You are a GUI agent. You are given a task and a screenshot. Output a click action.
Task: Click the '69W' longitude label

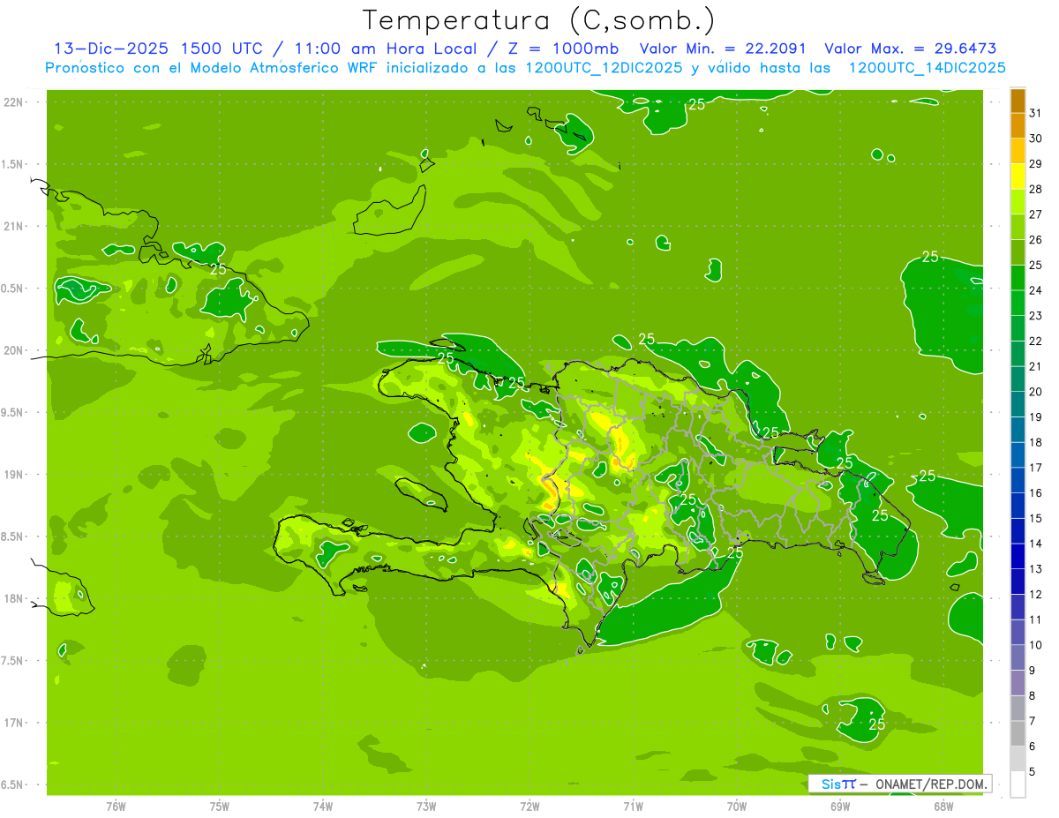[x=840, y=806]
